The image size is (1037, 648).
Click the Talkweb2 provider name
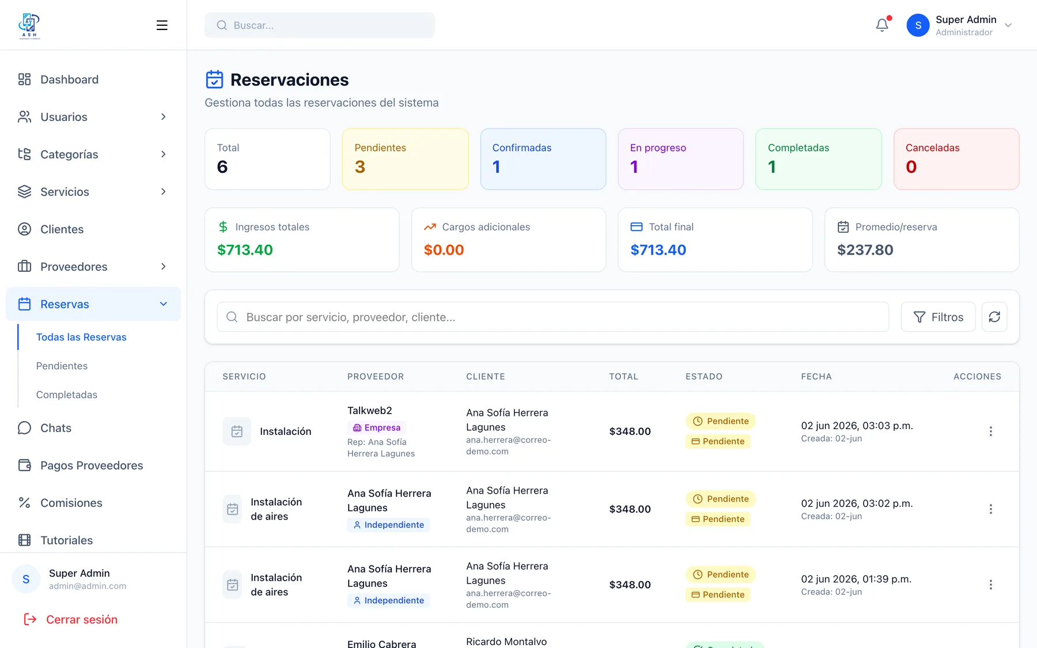(370, 410)
